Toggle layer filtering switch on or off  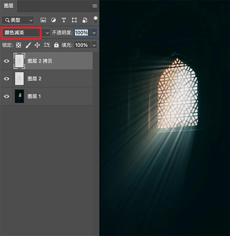[x=95, y=20]
